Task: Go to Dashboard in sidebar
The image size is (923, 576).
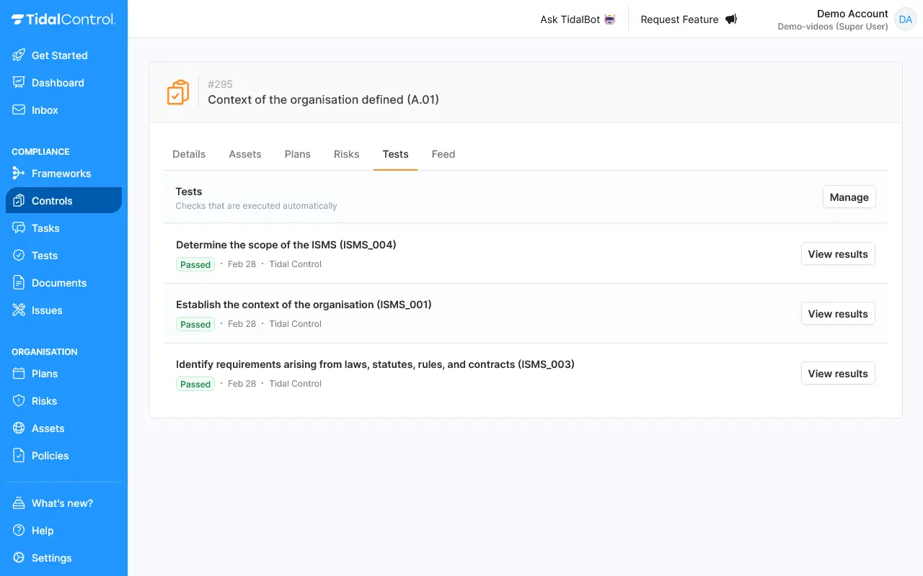Action: [63, 83]
